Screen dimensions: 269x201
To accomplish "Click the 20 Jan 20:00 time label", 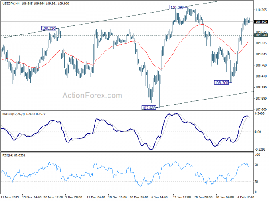I will pos(204,197).
